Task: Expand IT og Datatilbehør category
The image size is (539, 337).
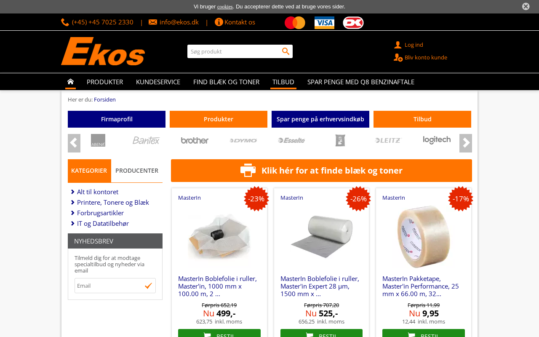Action: tap(73, 224)
